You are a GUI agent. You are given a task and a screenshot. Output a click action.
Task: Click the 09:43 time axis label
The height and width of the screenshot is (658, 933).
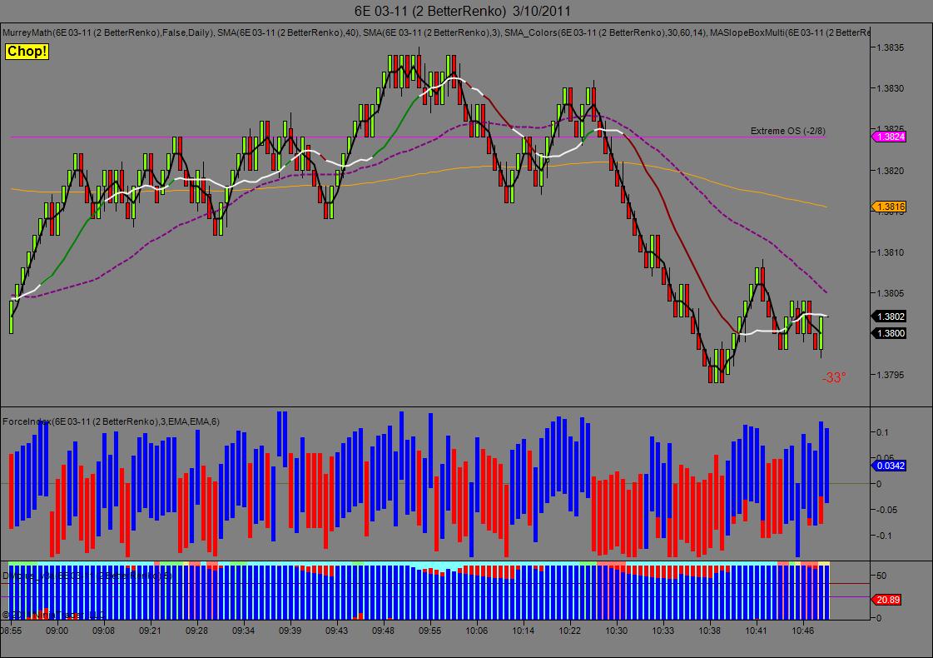click(x=337, y=630)
